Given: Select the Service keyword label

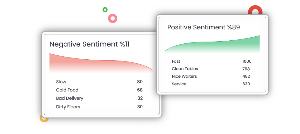Looking at the screenshot, I should (x=179, y=84).
